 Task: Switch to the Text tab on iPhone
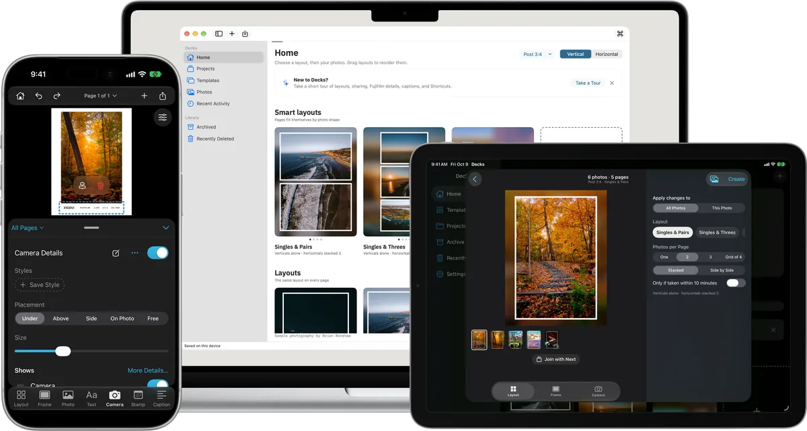[91, 398]
